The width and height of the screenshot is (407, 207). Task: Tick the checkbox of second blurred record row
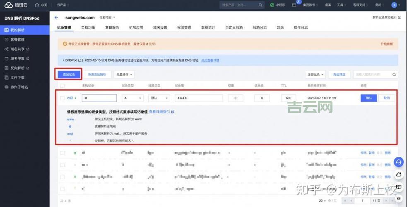click(x=62, y=165)
